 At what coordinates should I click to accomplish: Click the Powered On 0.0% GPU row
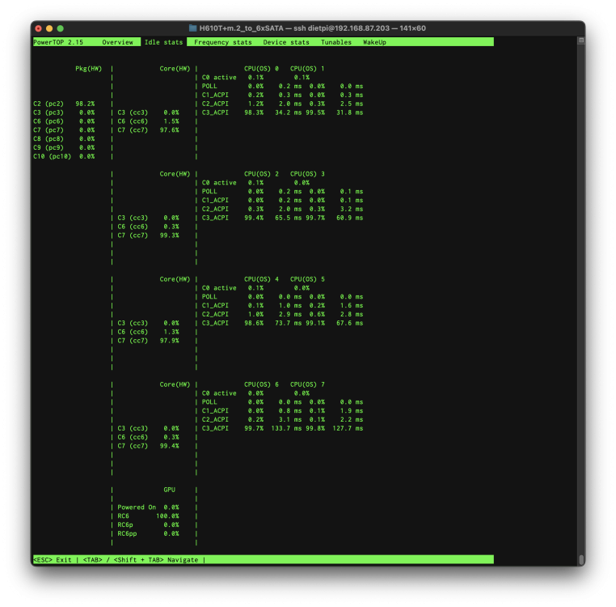[148, 507]
